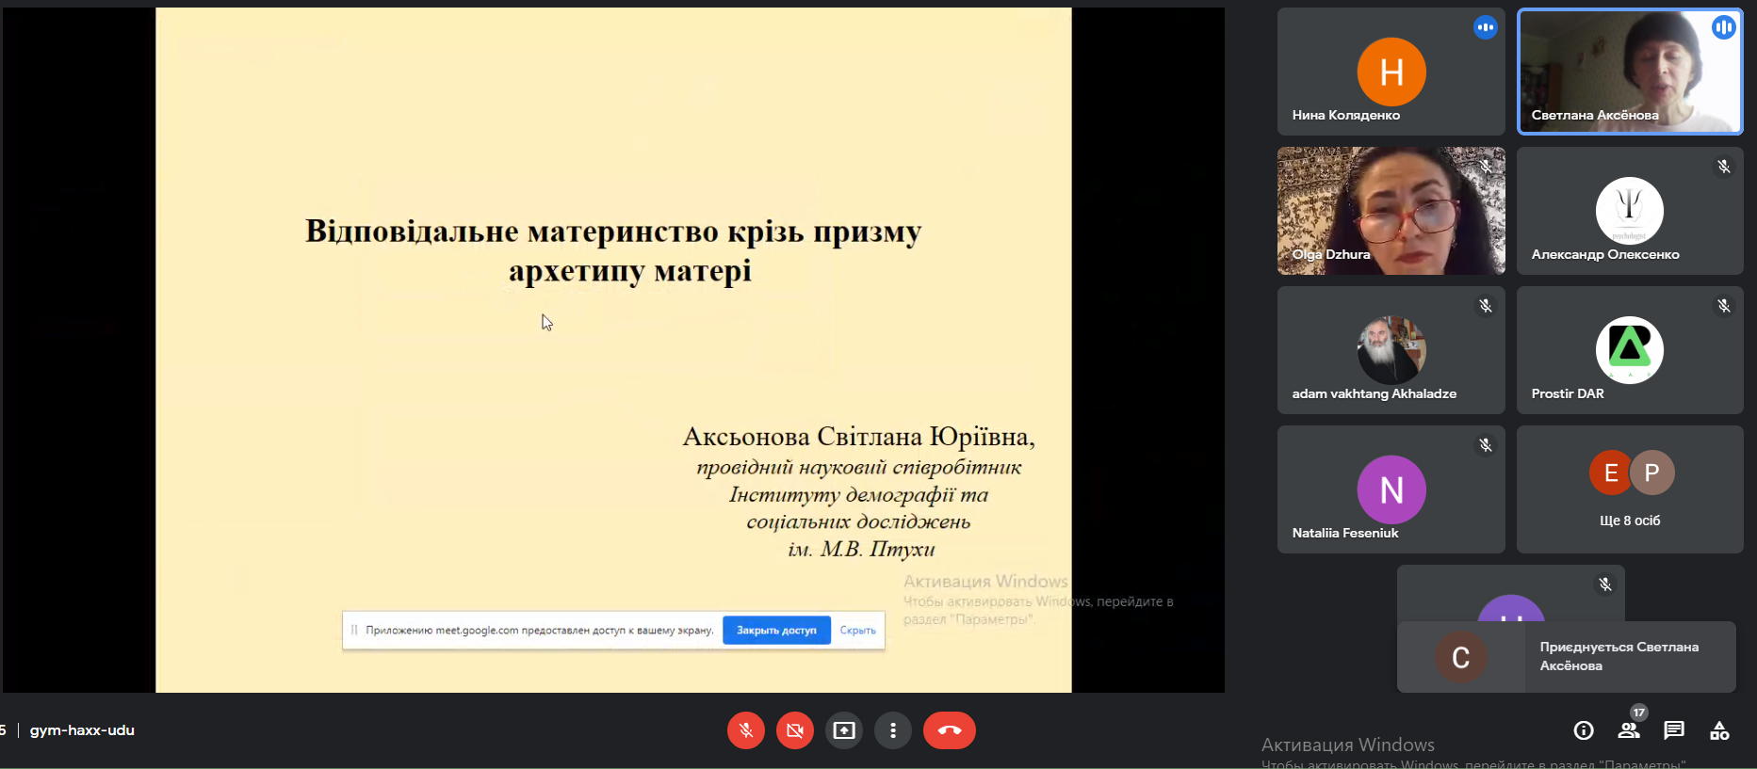
Task: Click the blue 'Закрыть доступ' button
Action: 775,631
